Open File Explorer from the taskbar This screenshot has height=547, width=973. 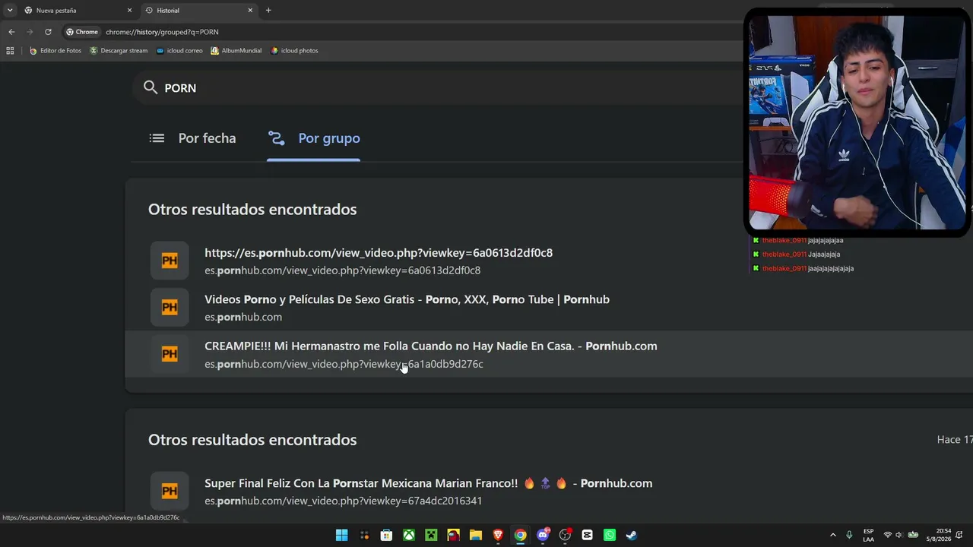tap(476, 535)
